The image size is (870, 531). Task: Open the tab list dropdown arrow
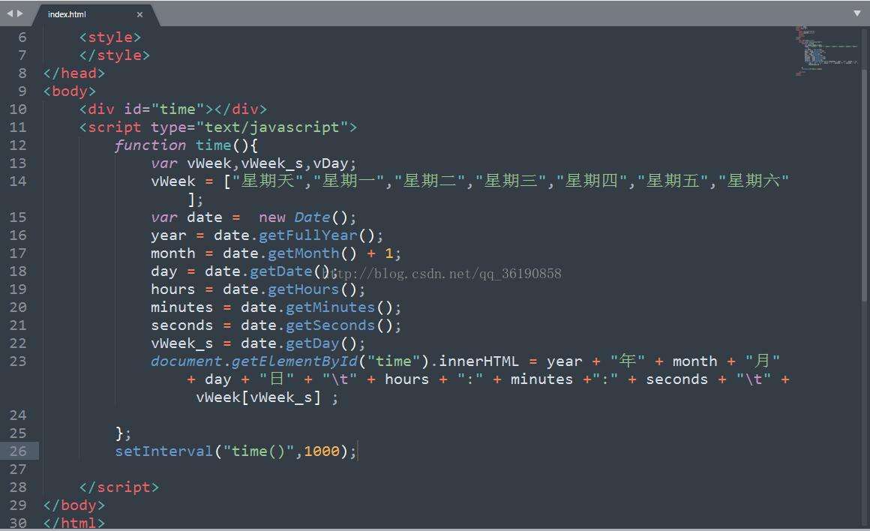pyautogui.click(x=857, y=13)
